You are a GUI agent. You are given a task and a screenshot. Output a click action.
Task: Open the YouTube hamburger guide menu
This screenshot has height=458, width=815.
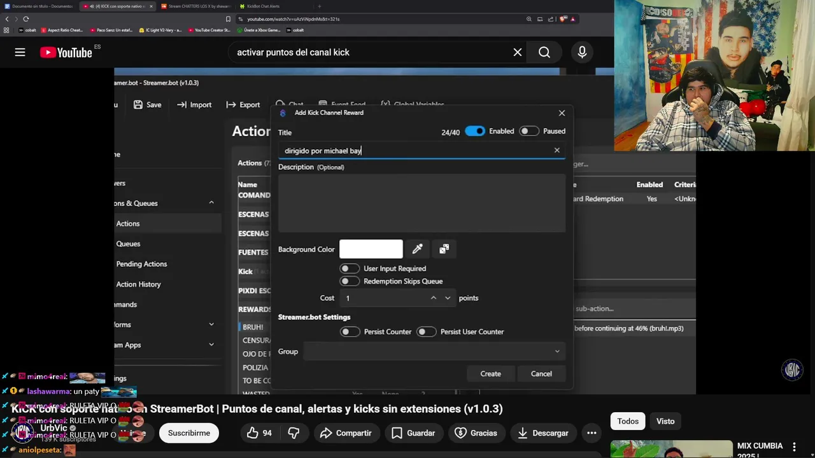[x=20, y=52]
